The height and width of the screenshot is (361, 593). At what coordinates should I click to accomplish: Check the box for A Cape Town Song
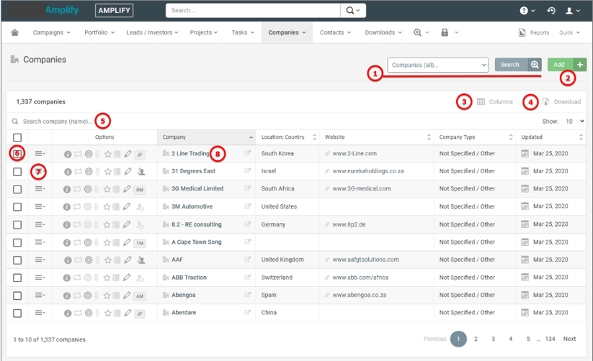(17, 242)
